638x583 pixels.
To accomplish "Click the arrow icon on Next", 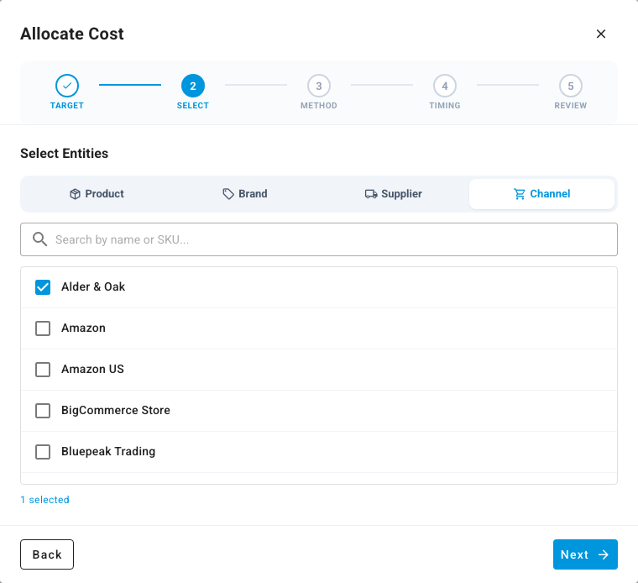I will coord(604,554).
